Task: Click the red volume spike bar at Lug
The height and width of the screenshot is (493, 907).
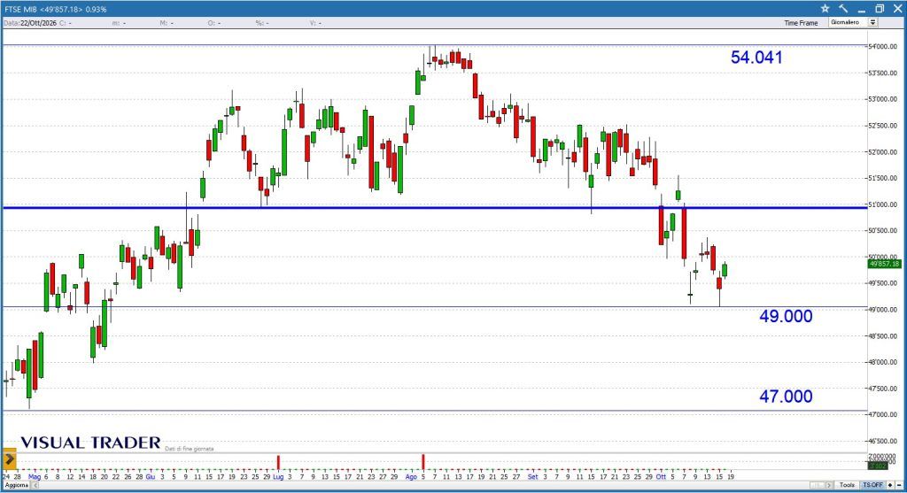Action: (278, 462)
